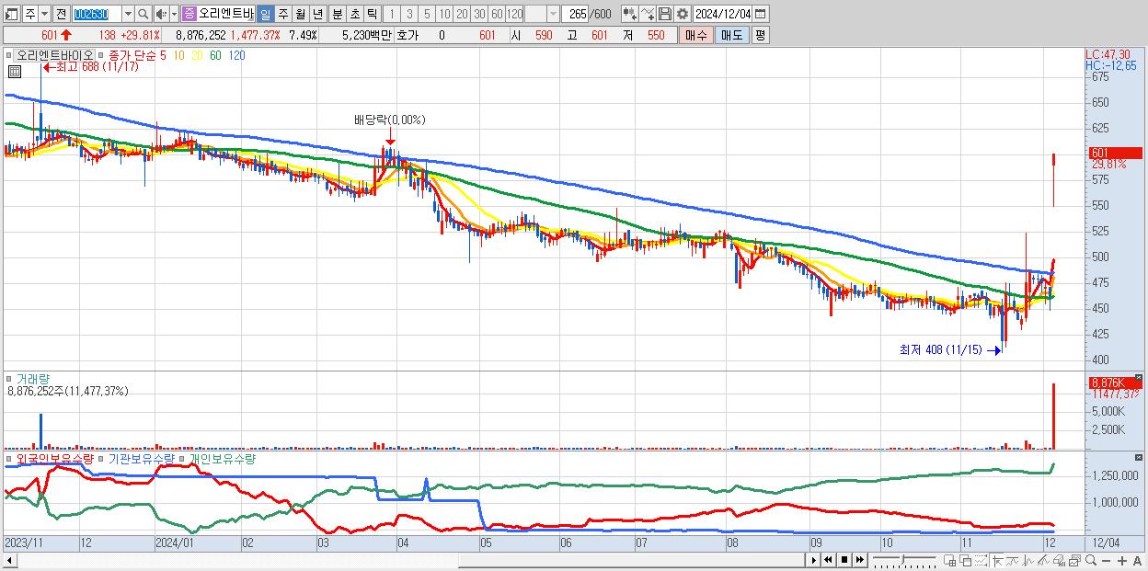Viewport: 1148px width, 571px height.
Task: Click the search magnifier next to stock code
Action: click(x=143, y=14)
